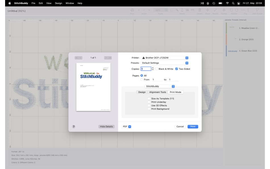
Task: Cancel the print dialog
Action: pyautogui.click(x=180, y=126)
